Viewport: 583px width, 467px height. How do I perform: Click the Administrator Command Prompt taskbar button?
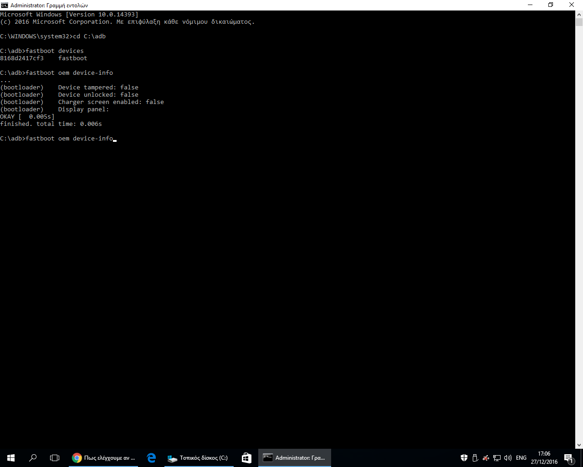point(294,457)
